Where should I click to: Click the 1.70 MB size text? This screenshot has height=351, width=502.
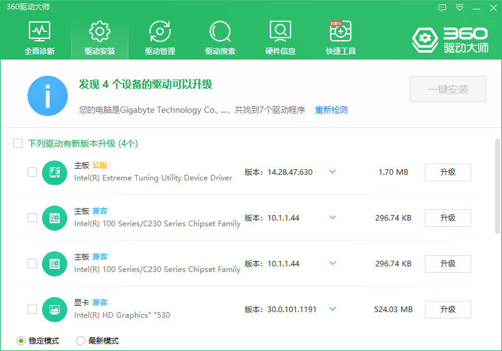coord(393,172)
